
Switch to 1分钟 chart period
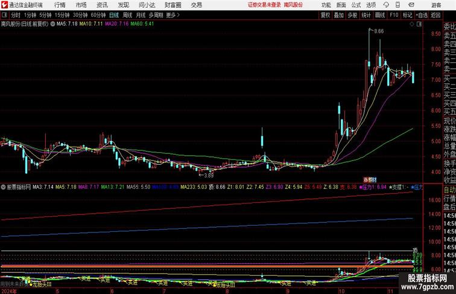click(x=30, y=15)
